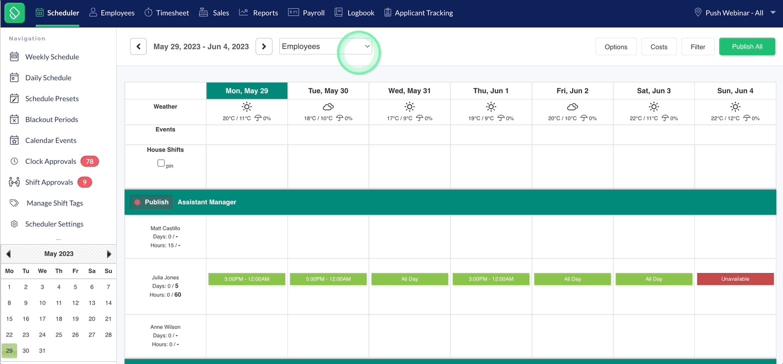
Task: Select Julia Jones' red Unavailable Sunday block
Action: 735,279
